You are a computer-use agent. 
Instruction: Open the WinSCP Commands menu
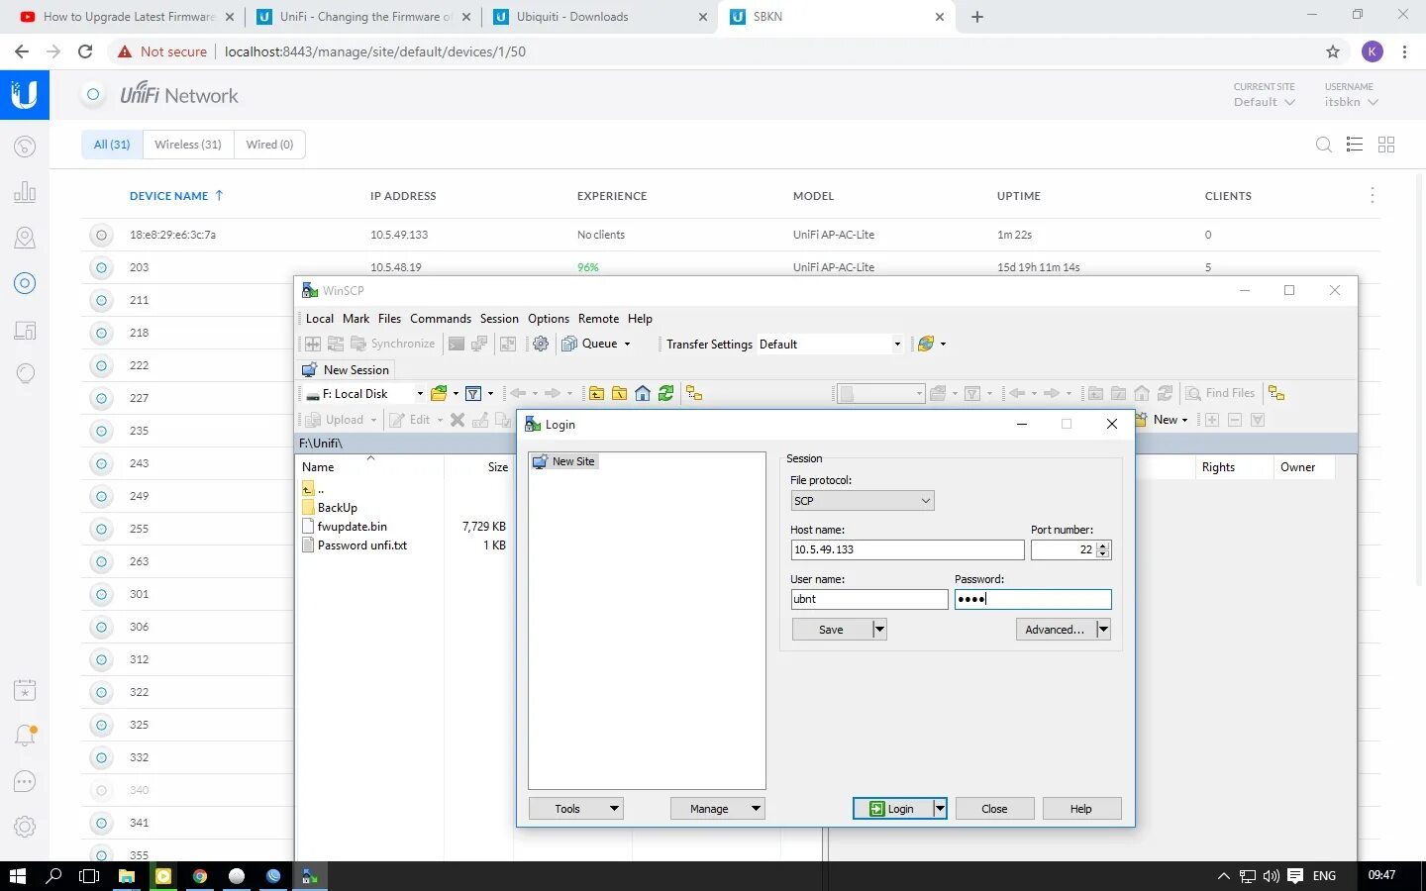pos(441,319)
